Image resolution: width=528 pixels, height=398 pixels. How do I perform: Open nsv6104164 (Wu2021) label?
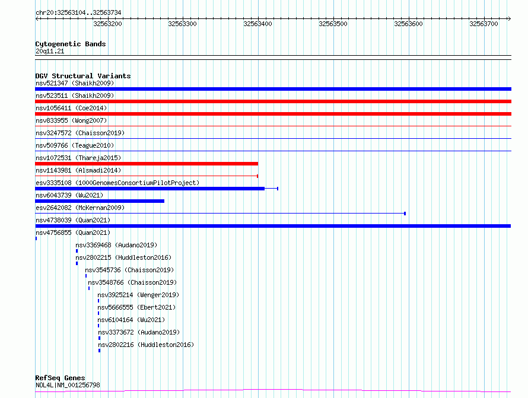[131, 320]
